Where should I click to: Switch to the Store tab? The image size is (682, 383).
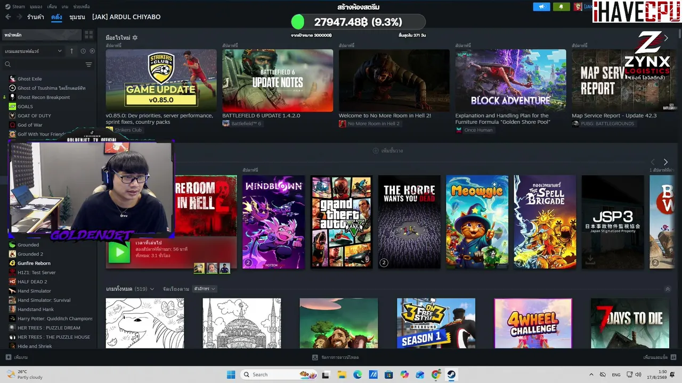[x=36, y=17]
